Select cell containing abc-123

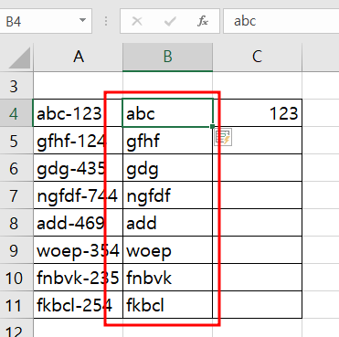(x=78, y=113)
